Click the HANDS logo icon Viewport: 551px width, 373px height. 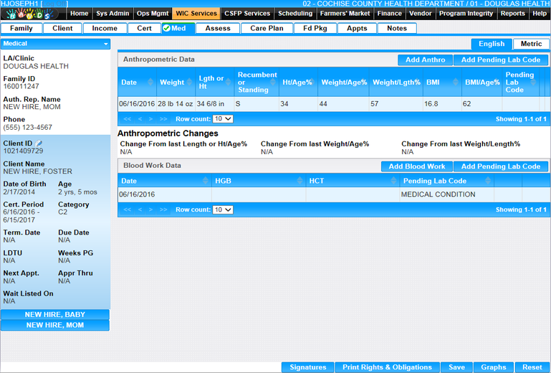[34, 14]
